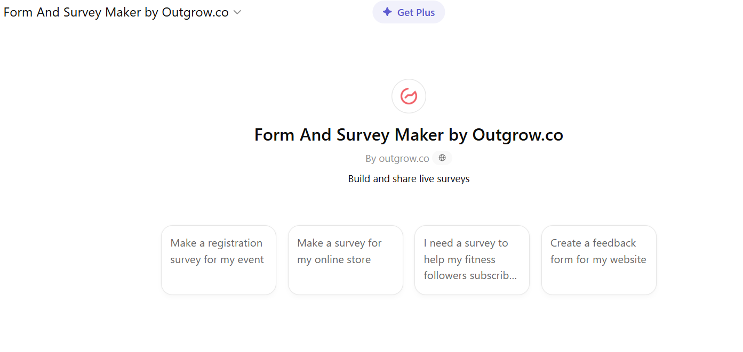The width and height of the screenshot is (743, 352).
Task: Click "my online store" text line in second card
Action: (x=334, y=260)
